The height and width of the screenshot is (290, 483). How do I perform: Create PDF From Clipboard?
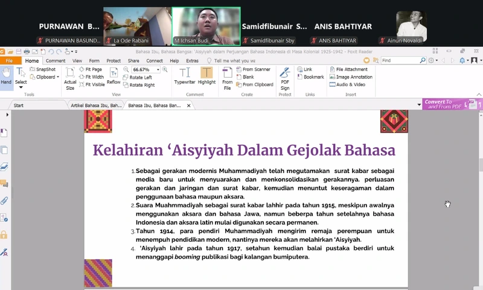coord(255,84)
